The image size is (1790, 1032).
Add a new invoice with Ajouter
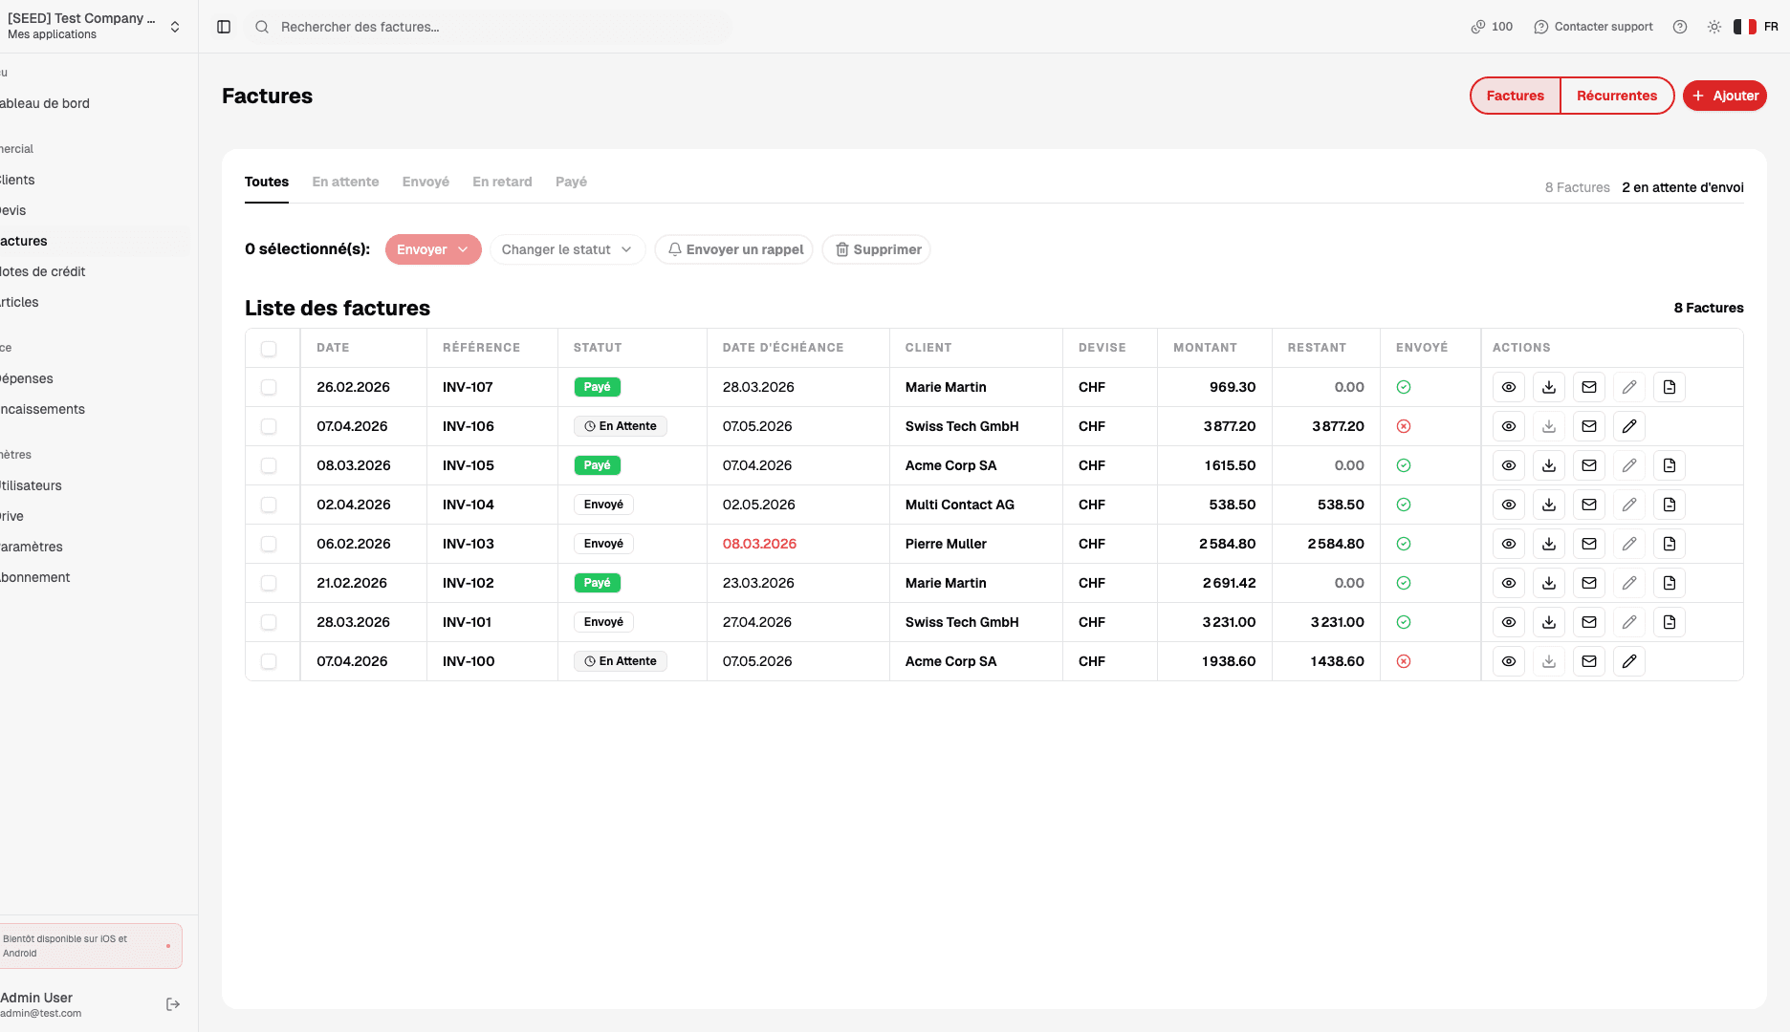1725,96
